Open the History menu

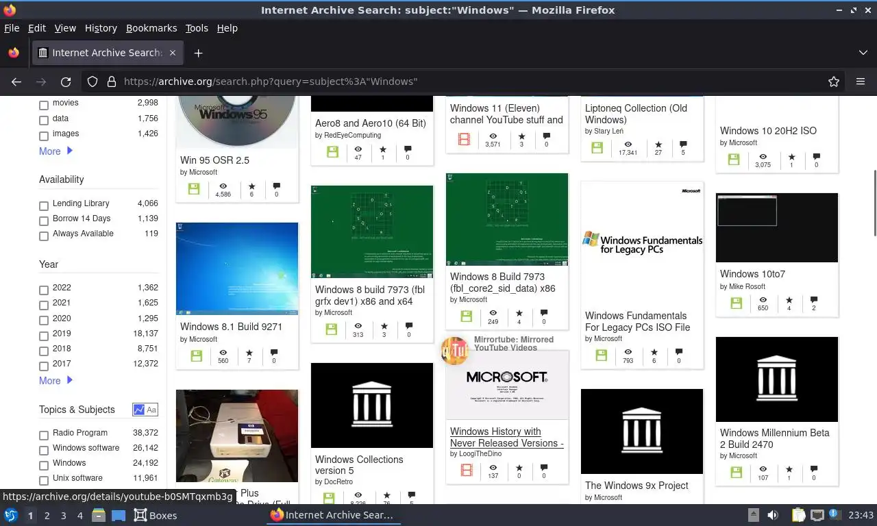[101, 28]
